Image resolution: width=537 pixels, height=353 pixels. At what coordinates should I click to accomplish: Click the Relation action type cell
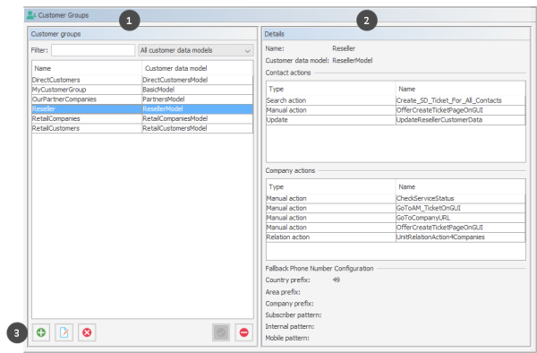pyautogui.click(x=331, y=237)
